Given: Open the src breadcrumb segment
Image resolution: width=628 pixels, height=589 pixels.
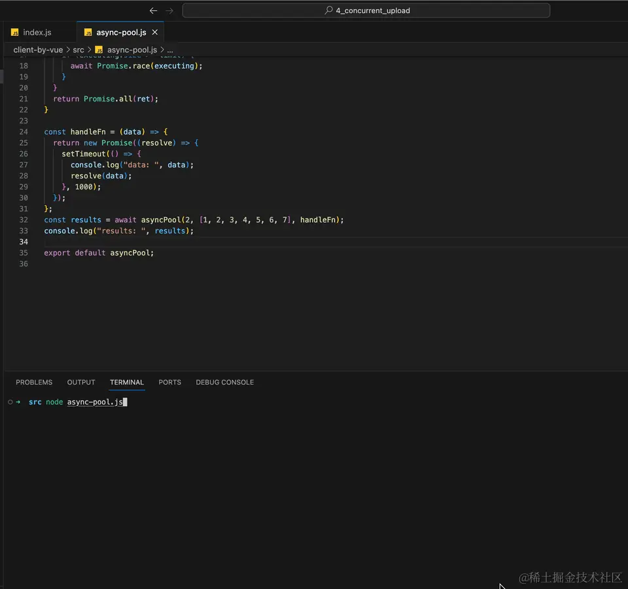Looking at the screenshot, I should (78, 50).
